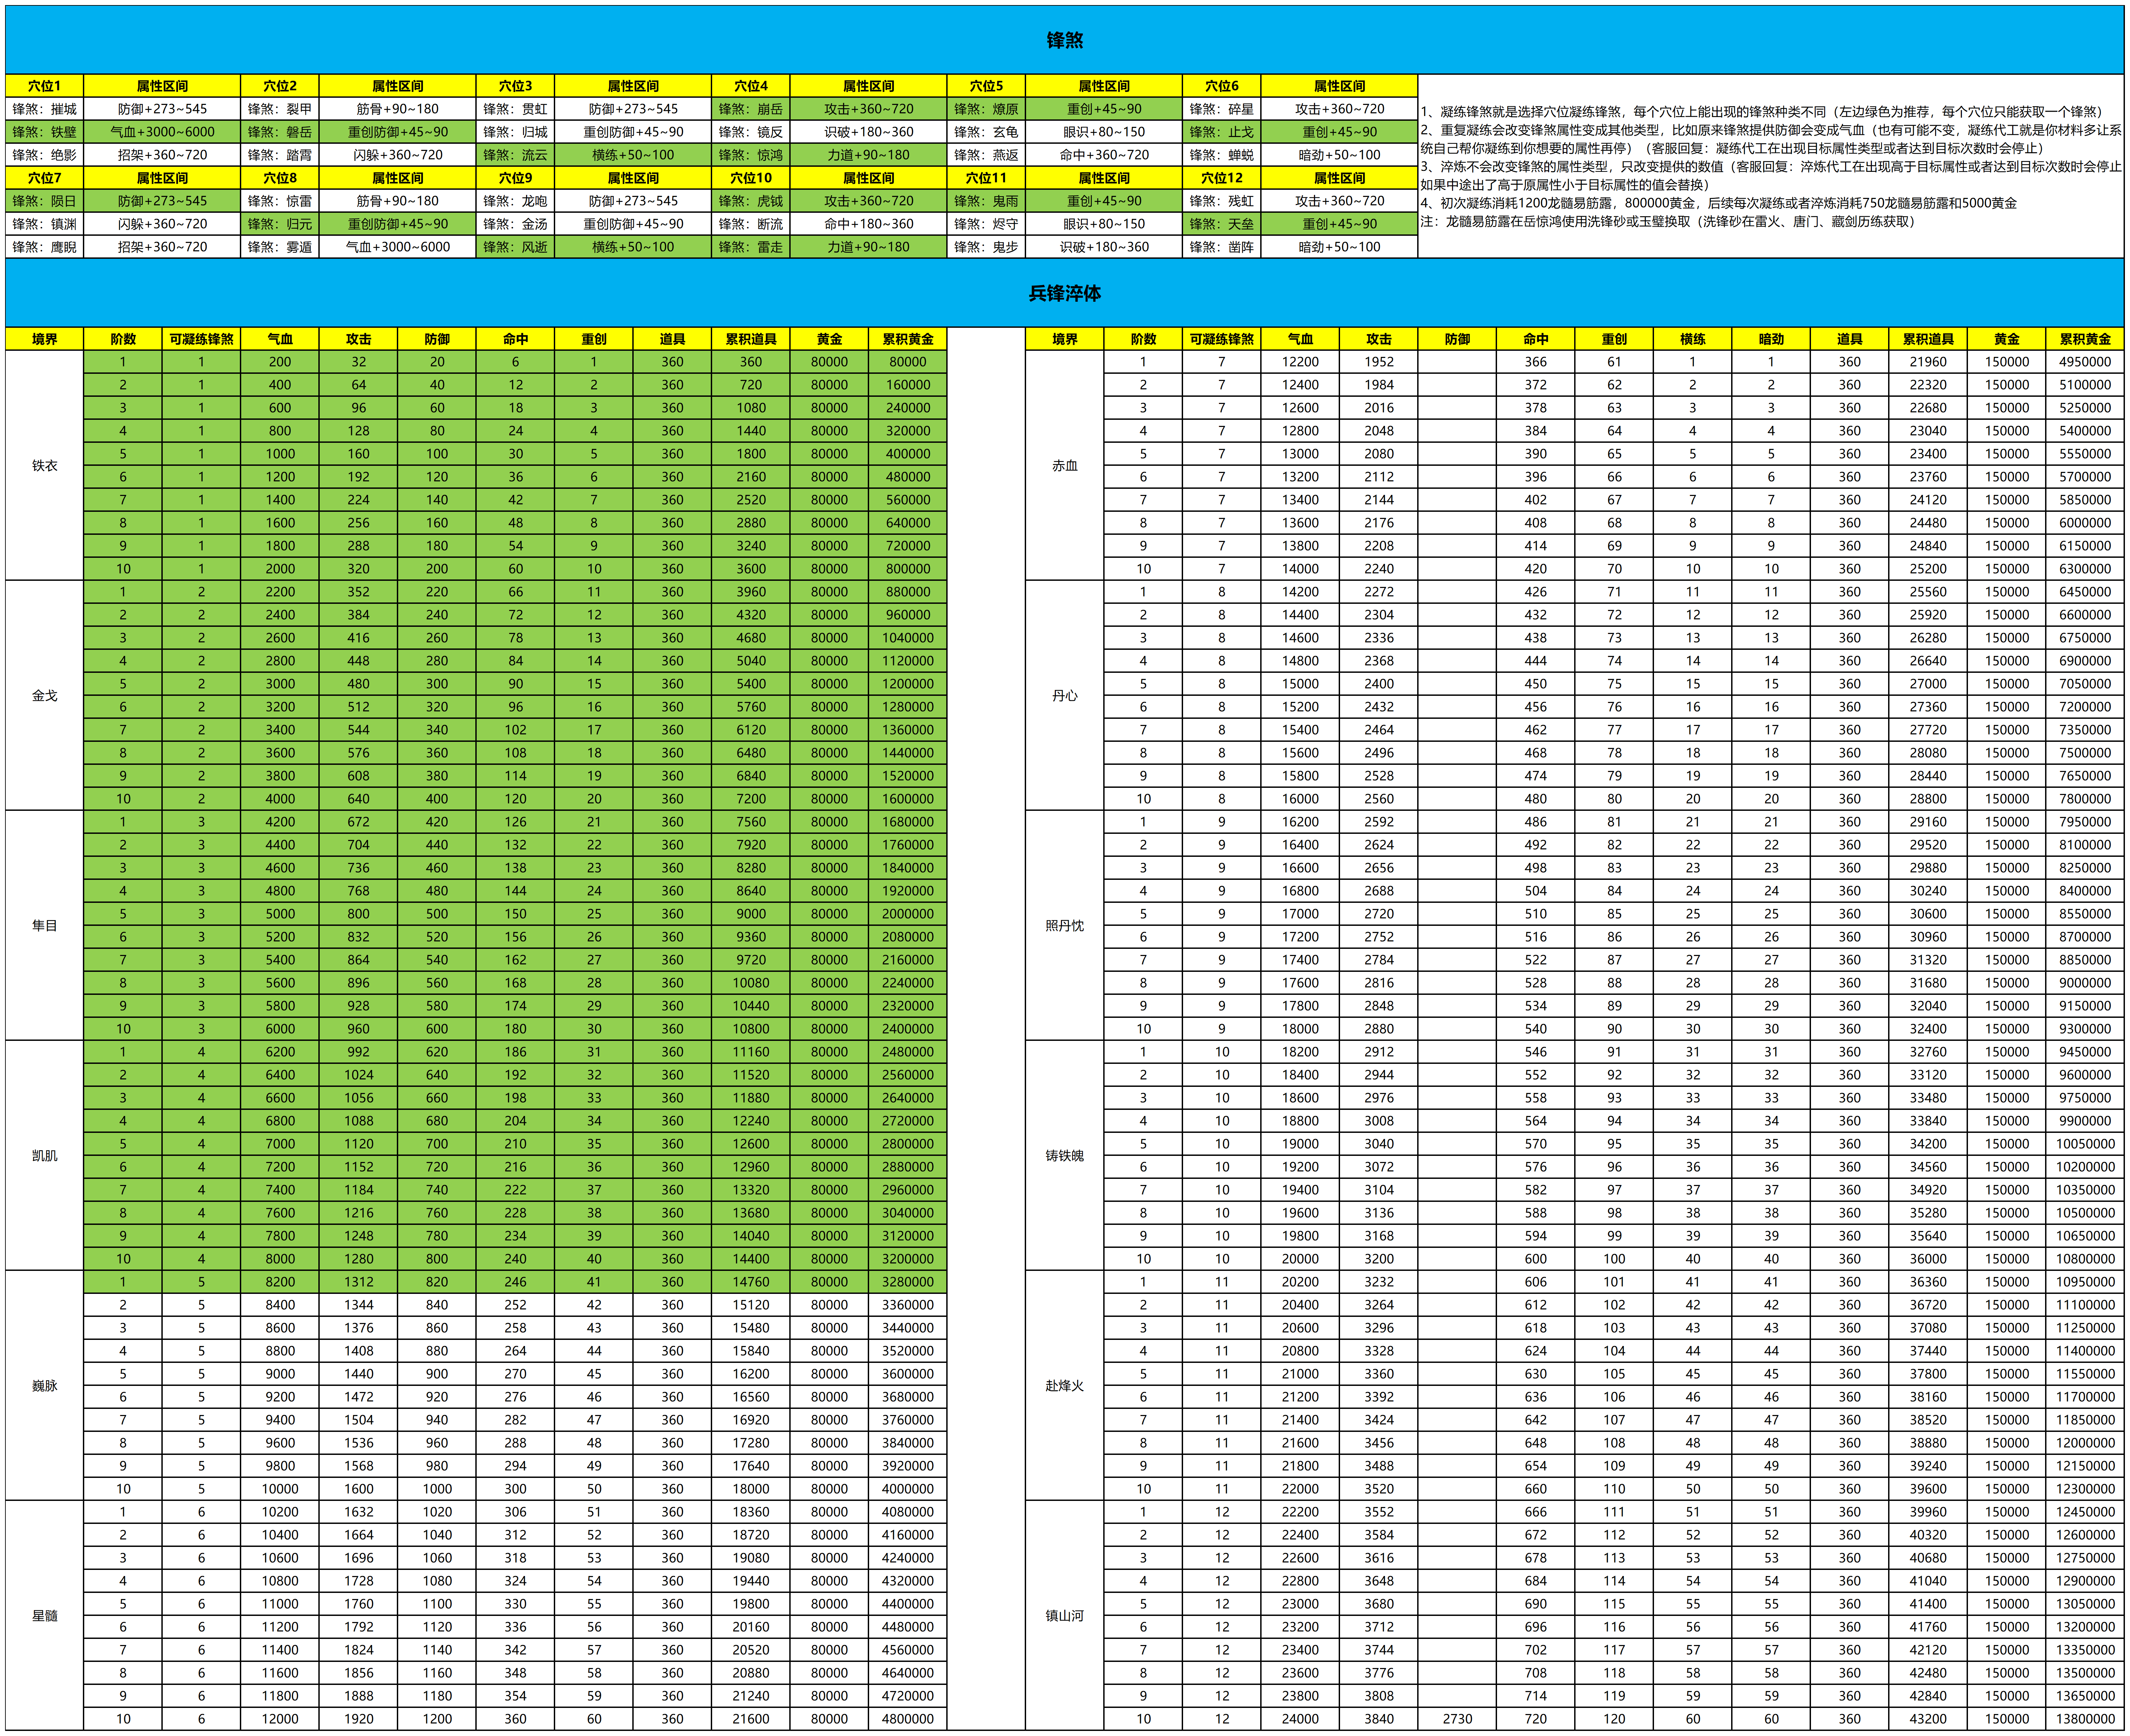Click the cell 锋煞:鹰睨
The height and width of the screenshot is (1736, 2130).
44,247
